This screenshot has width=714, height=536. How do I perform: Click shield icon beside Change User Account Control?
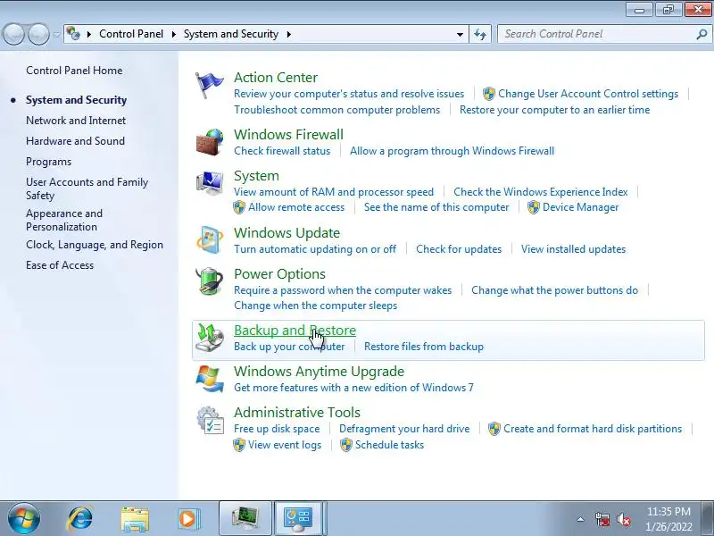(x=489, y=94)
